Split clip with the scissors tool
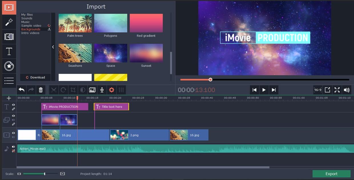Viewport: 354px width, 180px height. (x=54, y=90)
